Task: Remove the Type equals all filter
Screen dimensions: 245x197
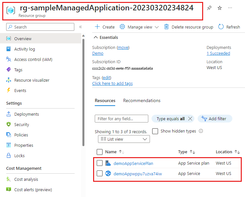Action: coord(190,119)
